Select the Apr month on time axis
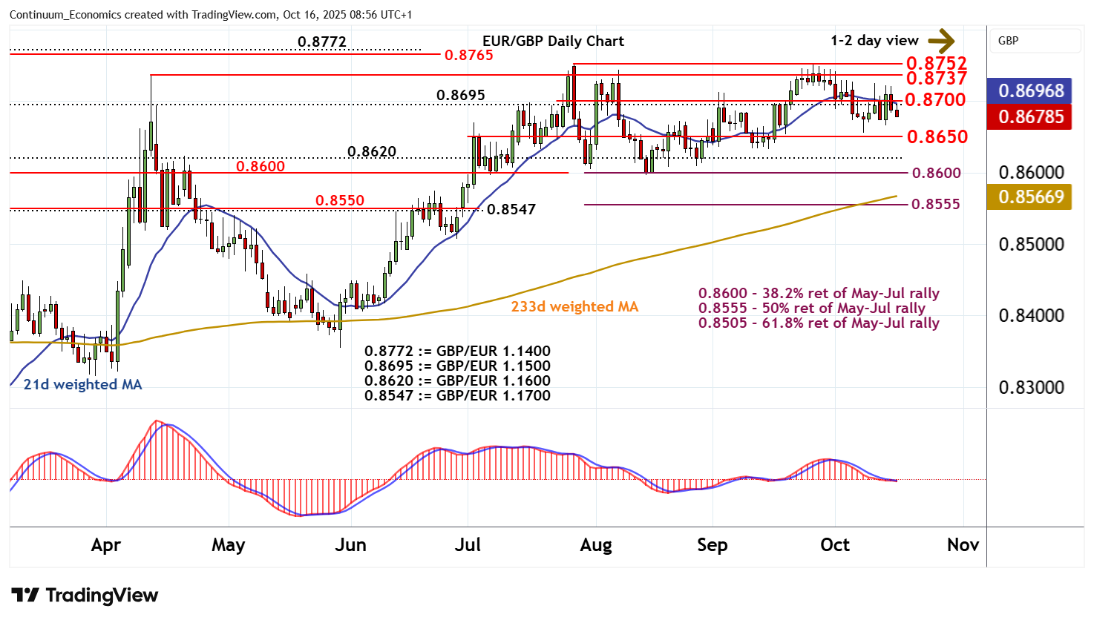The image size is (1094, 623). click(x=105, y=545)
